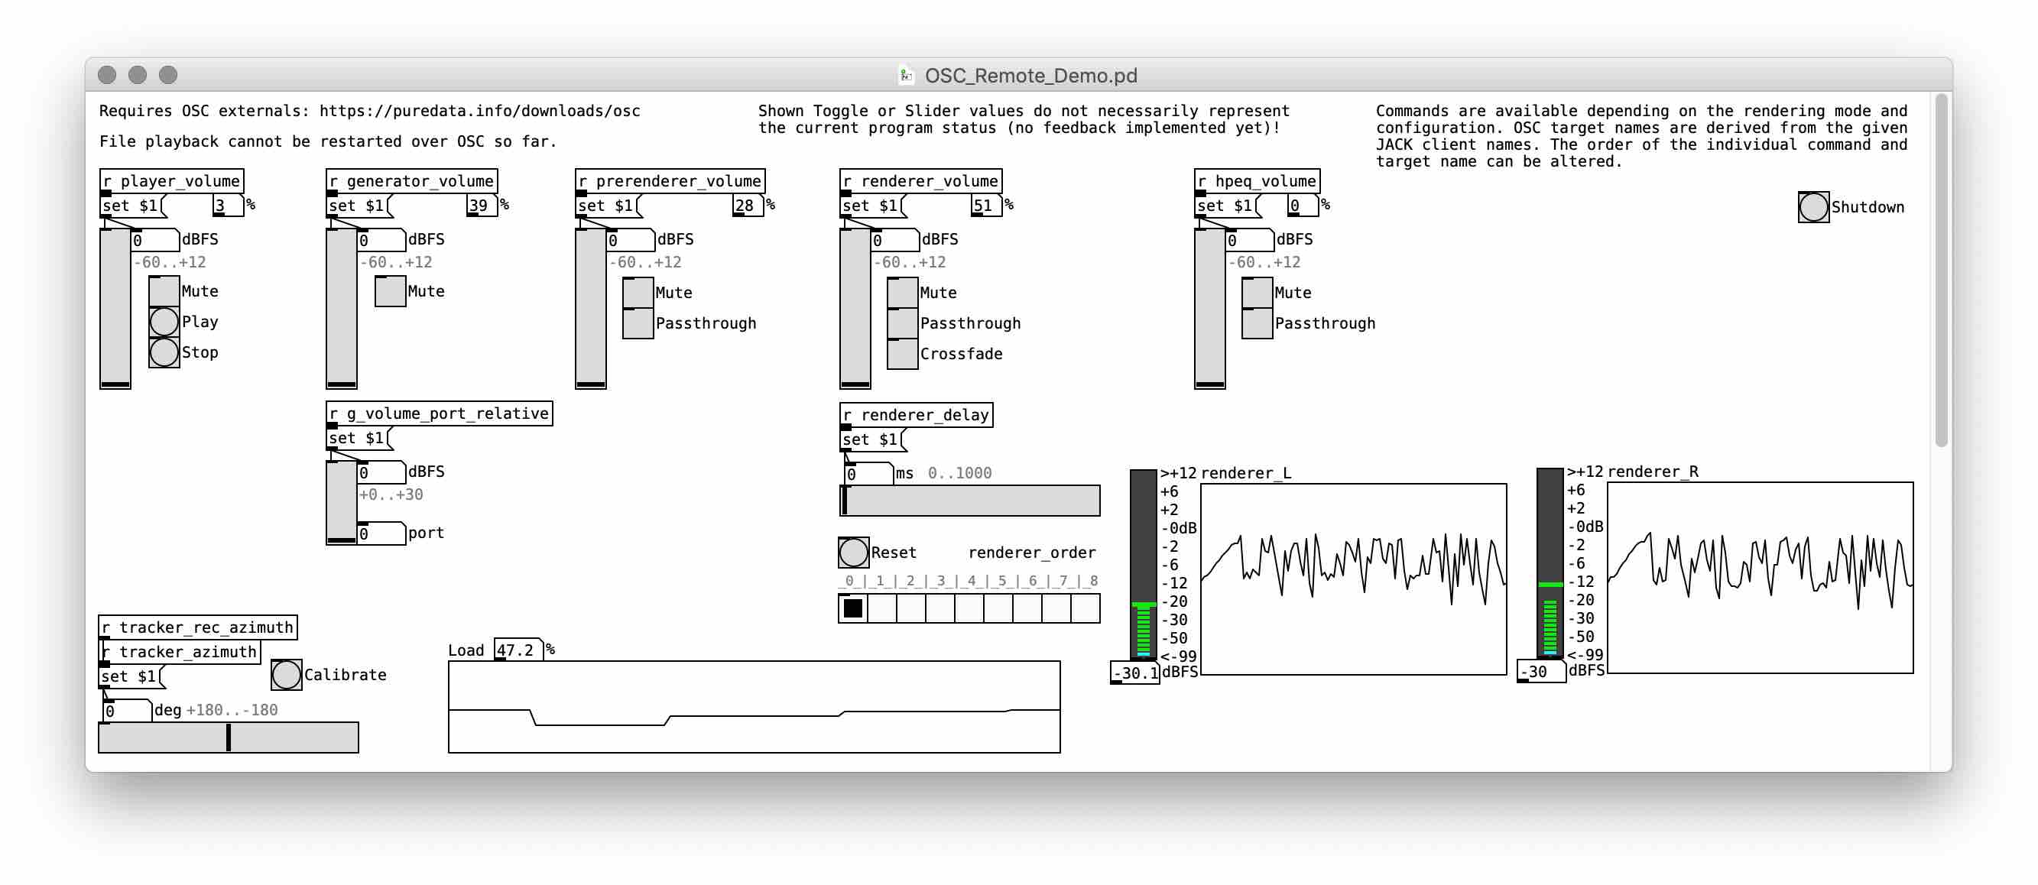
Task: Click the renderer delay horizontal slider
Action: (x=969, y=501)
